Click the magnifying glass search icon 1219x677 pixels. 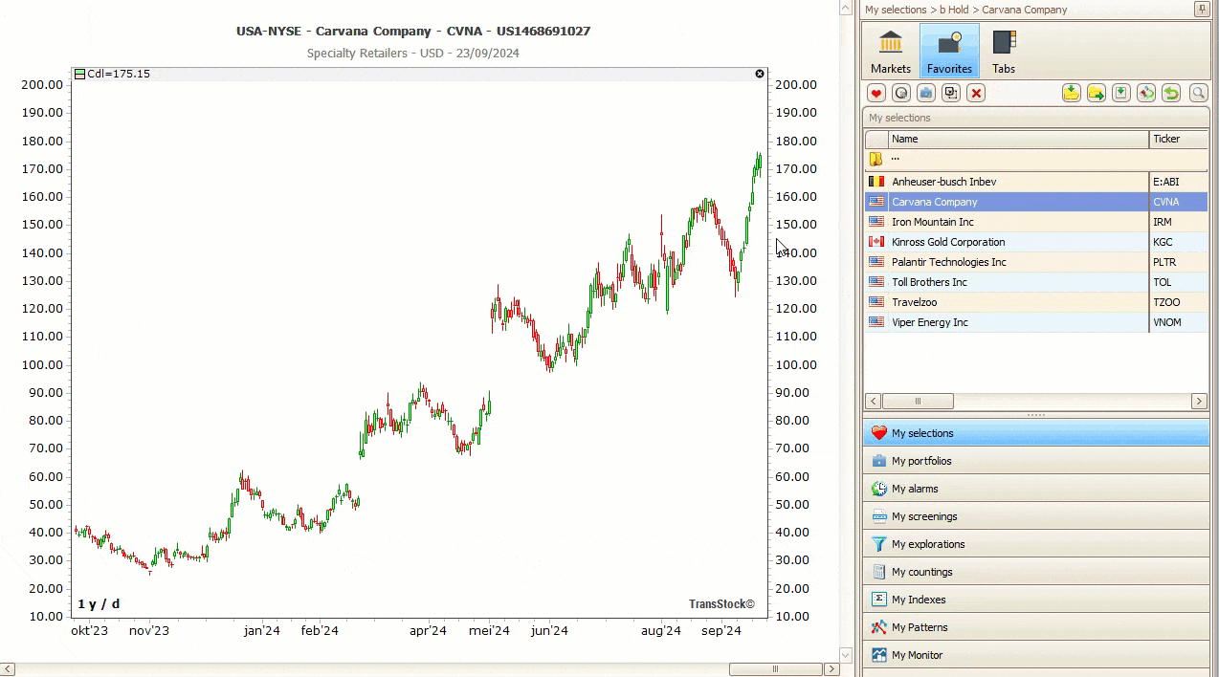pos(1197,93)
